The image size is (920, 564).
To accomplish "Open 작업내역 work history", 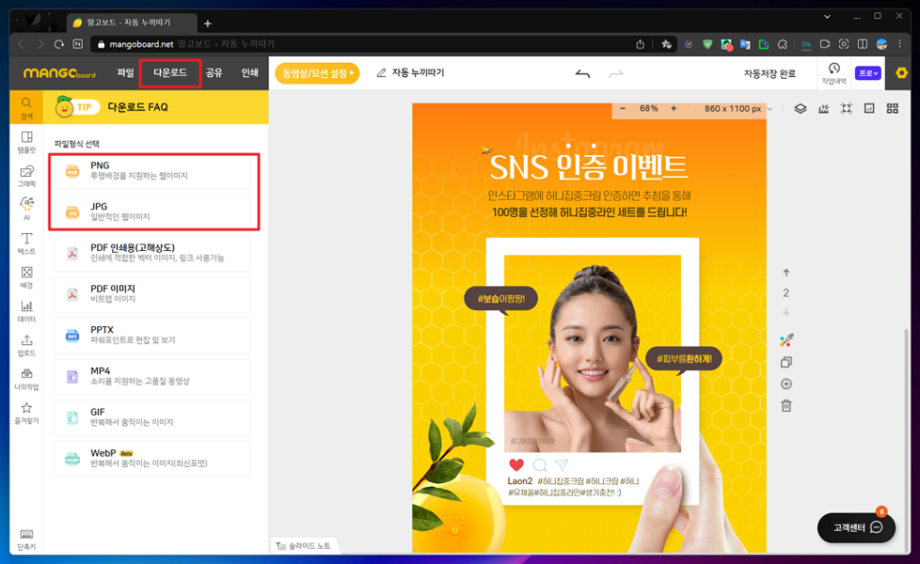I will tap(833, 73).
